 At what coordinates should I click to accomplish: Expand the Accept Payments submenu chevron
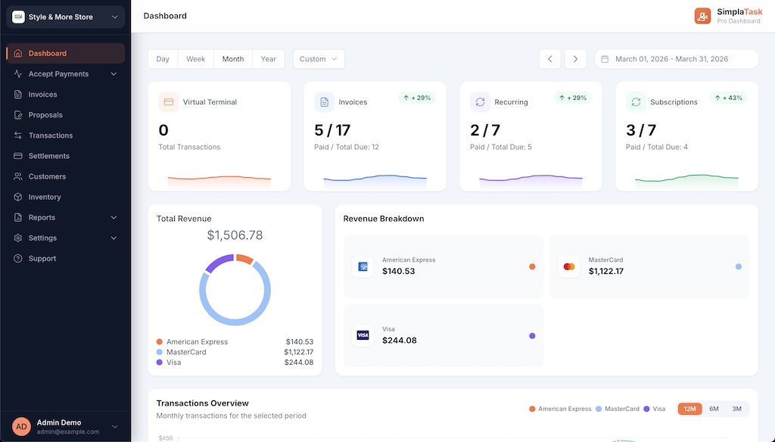pos(114,74)
